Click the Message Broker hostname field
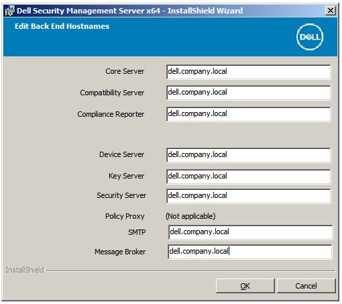 (x=249, y=252)
